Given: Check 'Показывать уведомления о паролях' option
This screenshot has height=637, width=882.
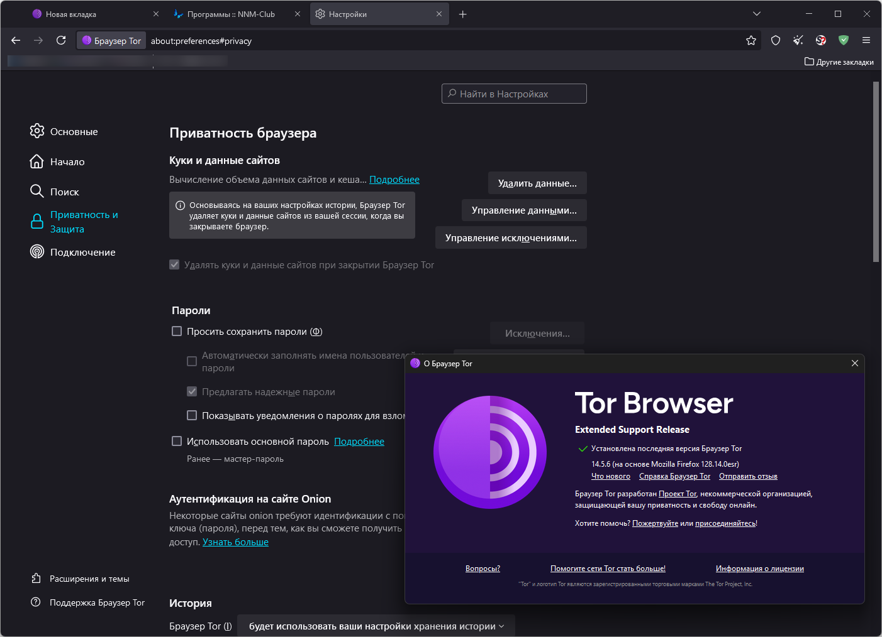Looking at the screenshot, I should point(192,415).
